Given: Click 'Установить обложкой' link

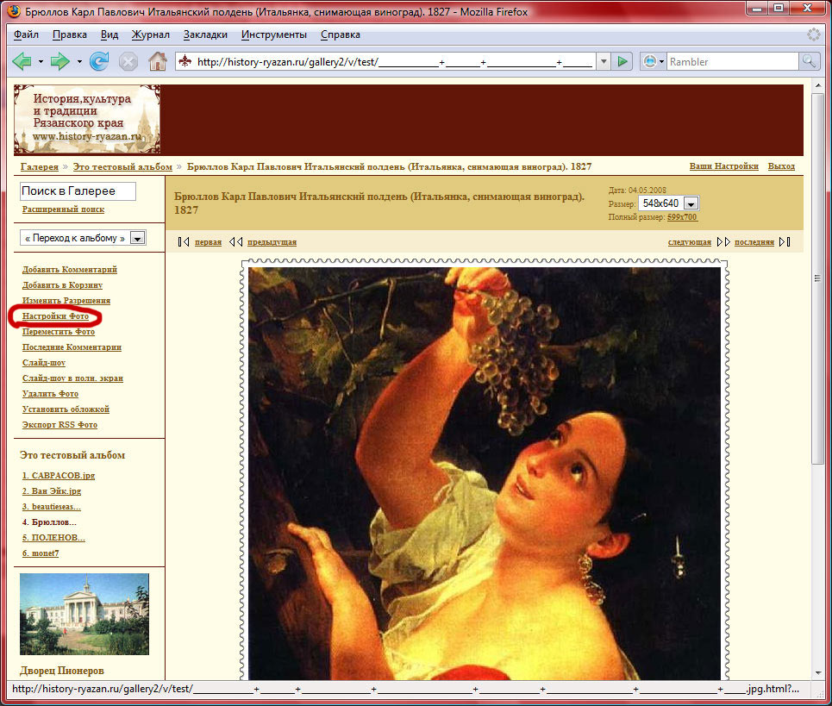Looking at the screenshot, I should pos(66,409).
